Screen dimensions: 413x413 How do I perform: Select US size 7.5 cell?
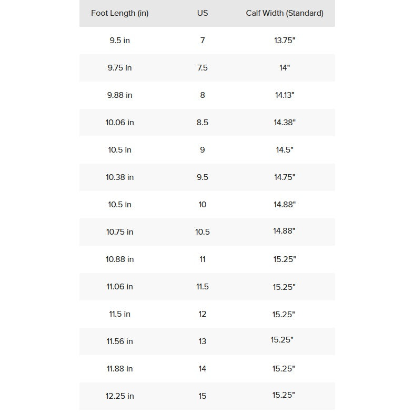point(202,68)
